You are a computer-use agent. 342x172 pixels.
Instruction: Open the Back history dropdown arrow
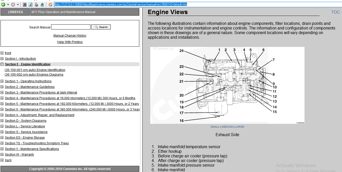tap(8, 5)
